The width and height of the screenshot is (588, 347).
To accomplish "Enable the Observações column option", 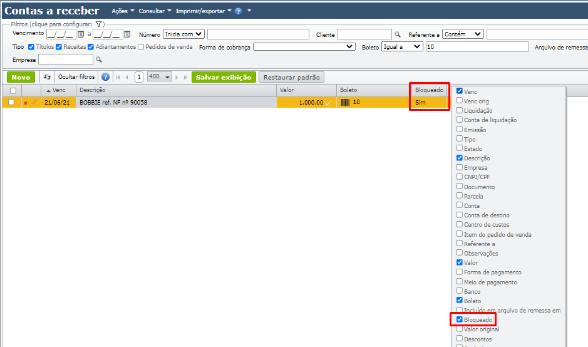I will pyautogui.click(x=460, y=252).
